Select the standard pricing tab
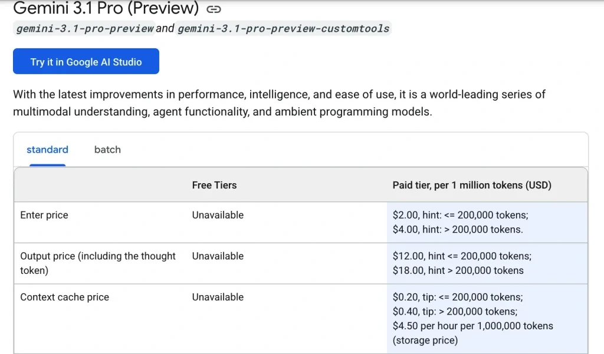Viewport: 604px width, 354px height. (47, 150)
